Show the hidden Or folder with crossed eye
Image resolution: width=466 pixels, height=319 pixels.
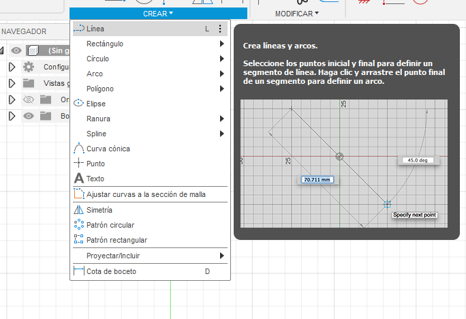pyautogui.click(x=29, y=100)
